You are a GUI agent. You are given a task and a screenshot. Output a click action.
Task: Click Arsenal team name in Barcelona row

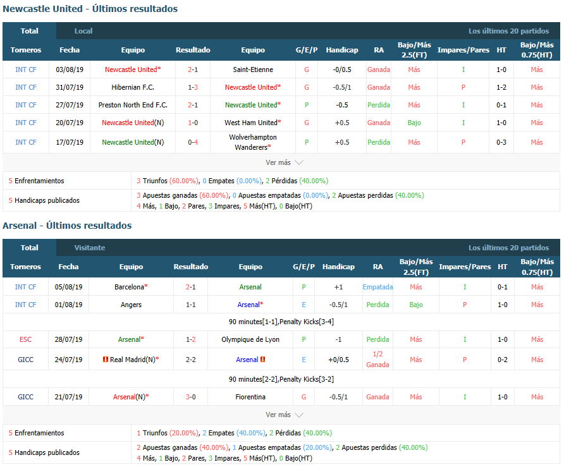coord(250,287)
